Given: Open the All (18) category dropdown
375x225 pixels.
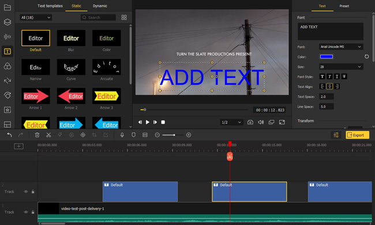Looking at the screenshot, I should click(x=36, y=17).
